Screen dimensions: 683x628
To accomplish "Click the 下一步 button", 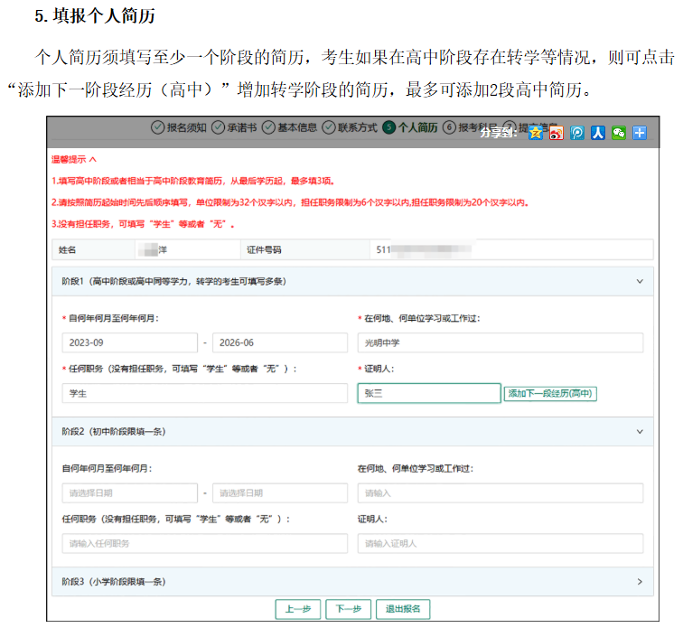I will (348, 609).
